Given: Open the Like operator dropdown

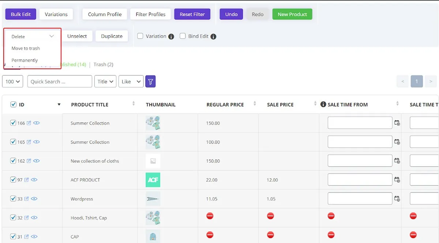Looking at the screenshot, I should 131,81.
